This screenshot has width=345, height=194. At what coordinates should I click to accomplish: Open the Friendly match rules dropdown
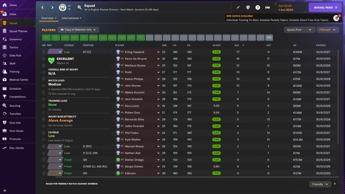pyautogui.click(x=320, y=184)
